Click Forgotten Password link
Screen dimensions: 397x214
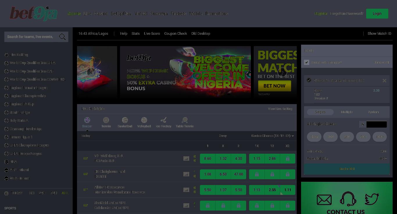pos(347,14)
